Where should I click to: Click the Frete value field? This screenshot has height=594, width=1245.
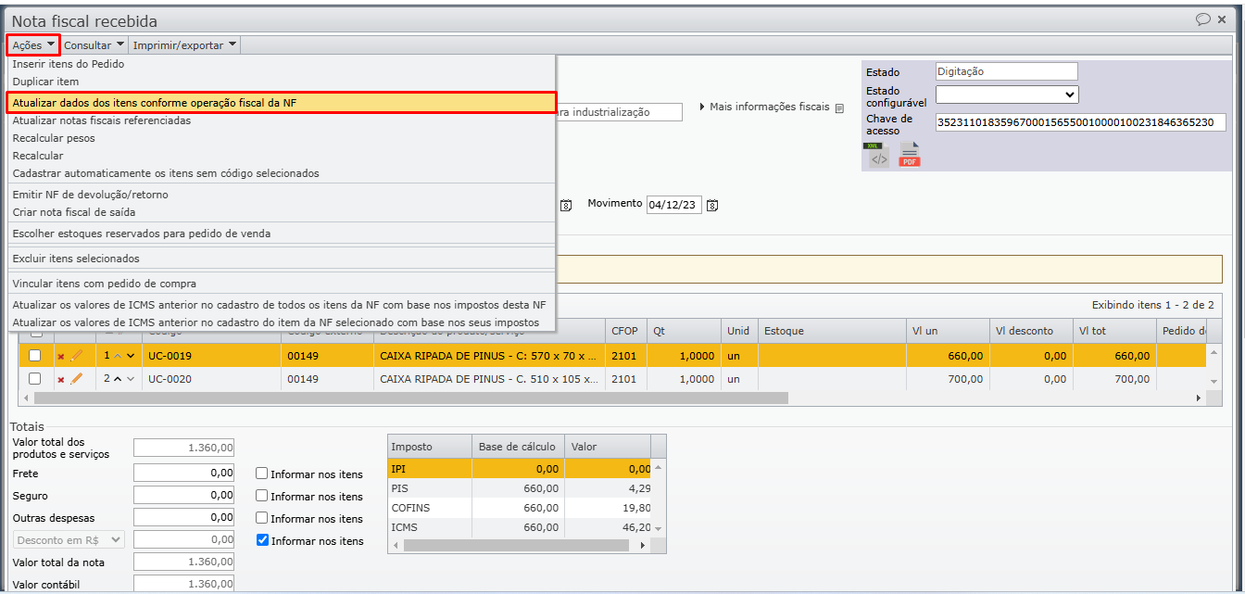click(183, 473)
